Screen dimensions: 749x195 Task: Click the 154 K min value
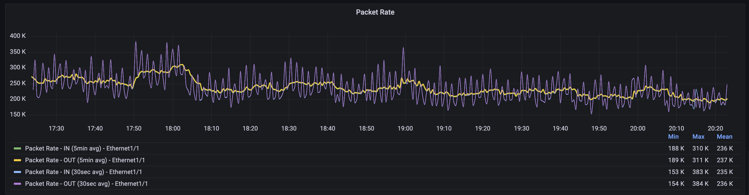point(676,184)
